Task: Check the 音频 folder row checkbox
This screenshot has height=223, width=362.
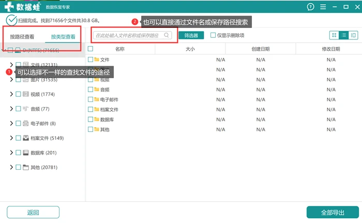Action: 90,90
